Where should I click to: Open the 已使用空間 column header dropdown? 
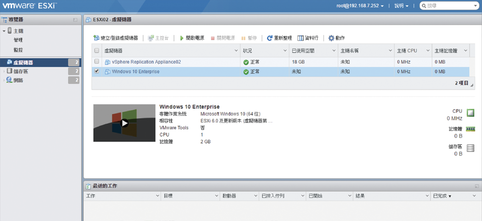pos(334,51)
